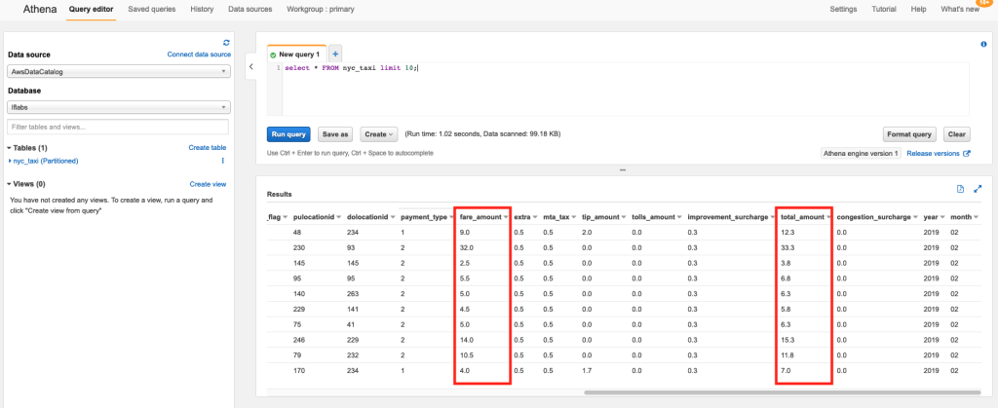Viewport: 998px width, 408px height.
Task: Collapse the Tables section
Action: [x=10, y=147]
